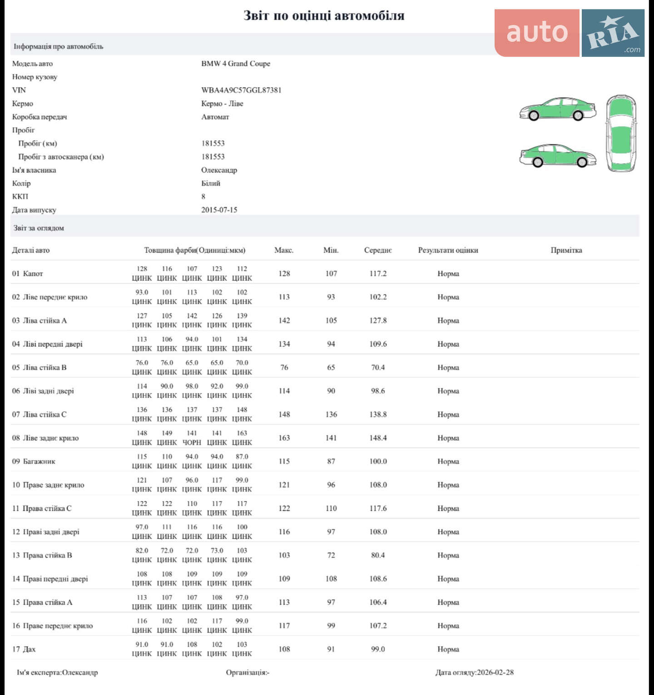
Task: Click the RIA.com logo tile
Action: point(613,33)
